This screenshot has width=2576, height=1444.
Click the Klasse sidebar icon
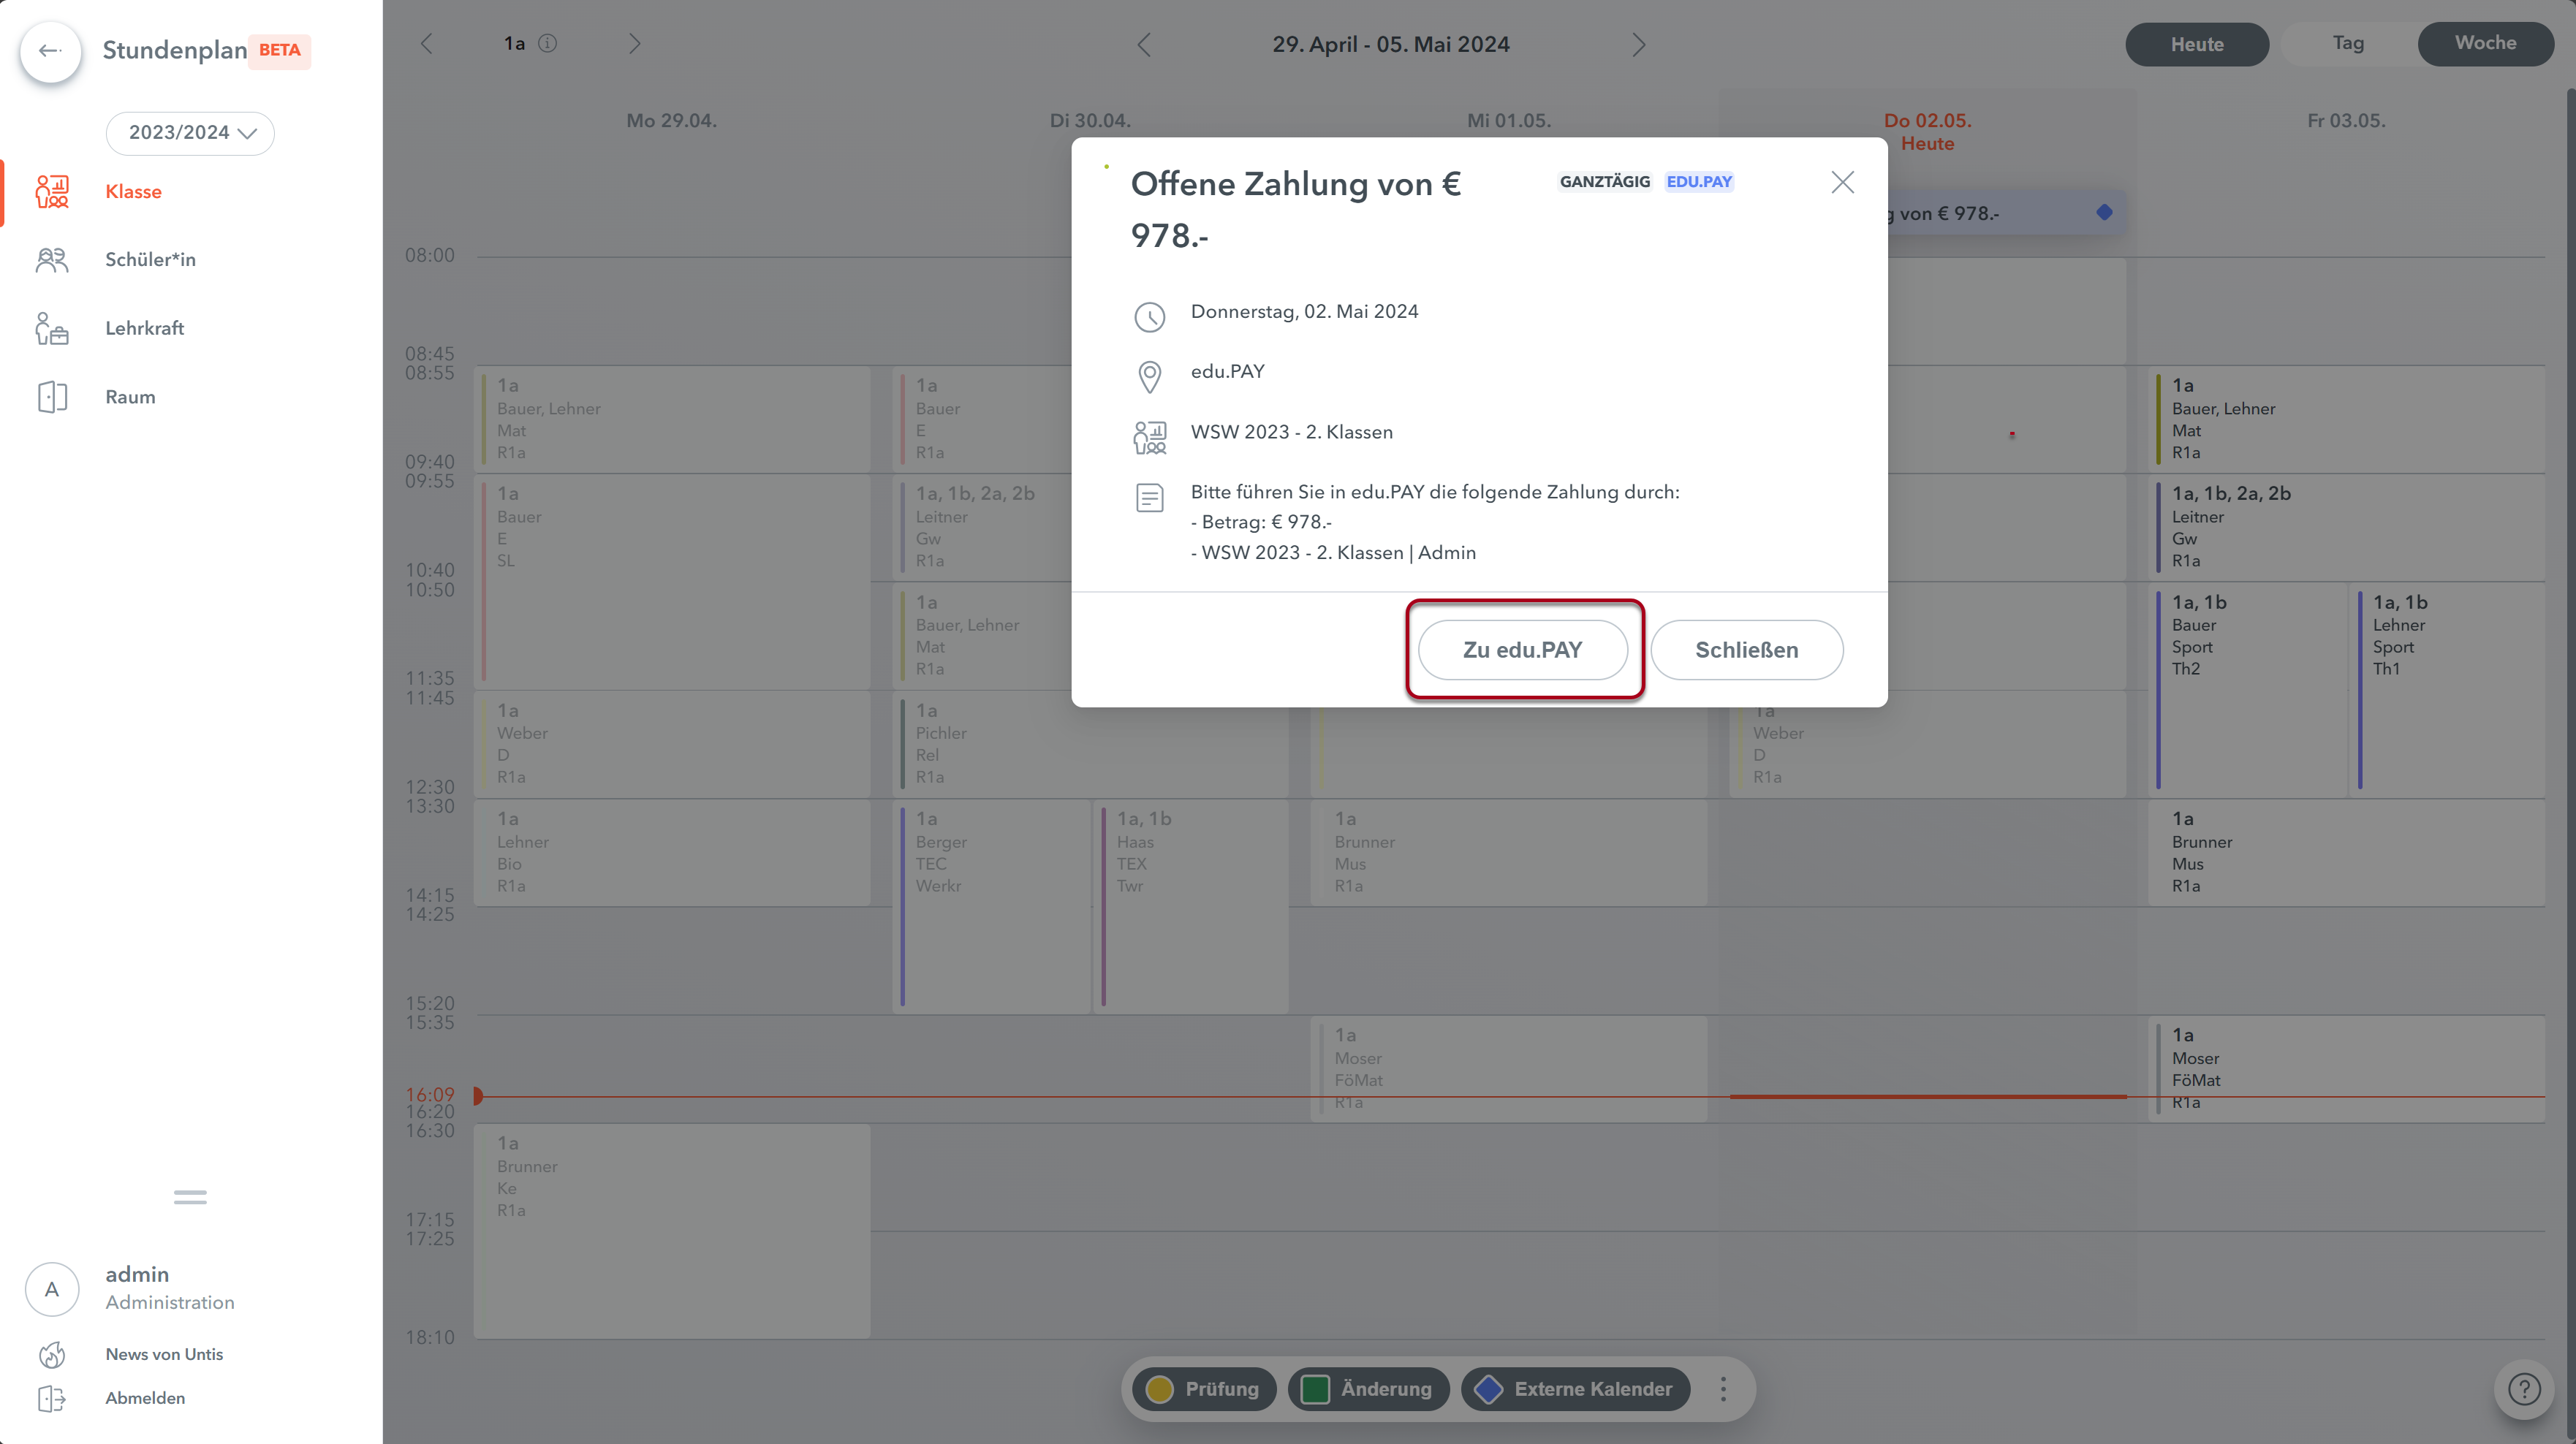click(52, 191)
